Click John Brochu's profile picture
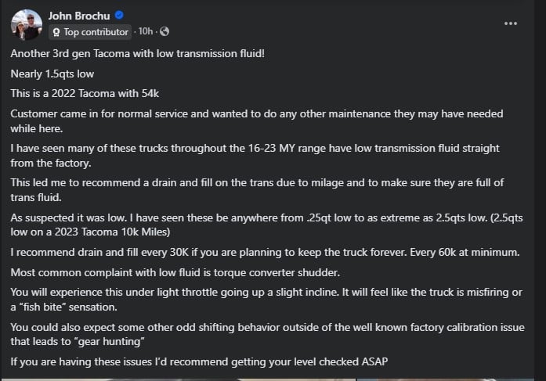Viewport: 546px width, 381px height. click(x=26, y=24)
